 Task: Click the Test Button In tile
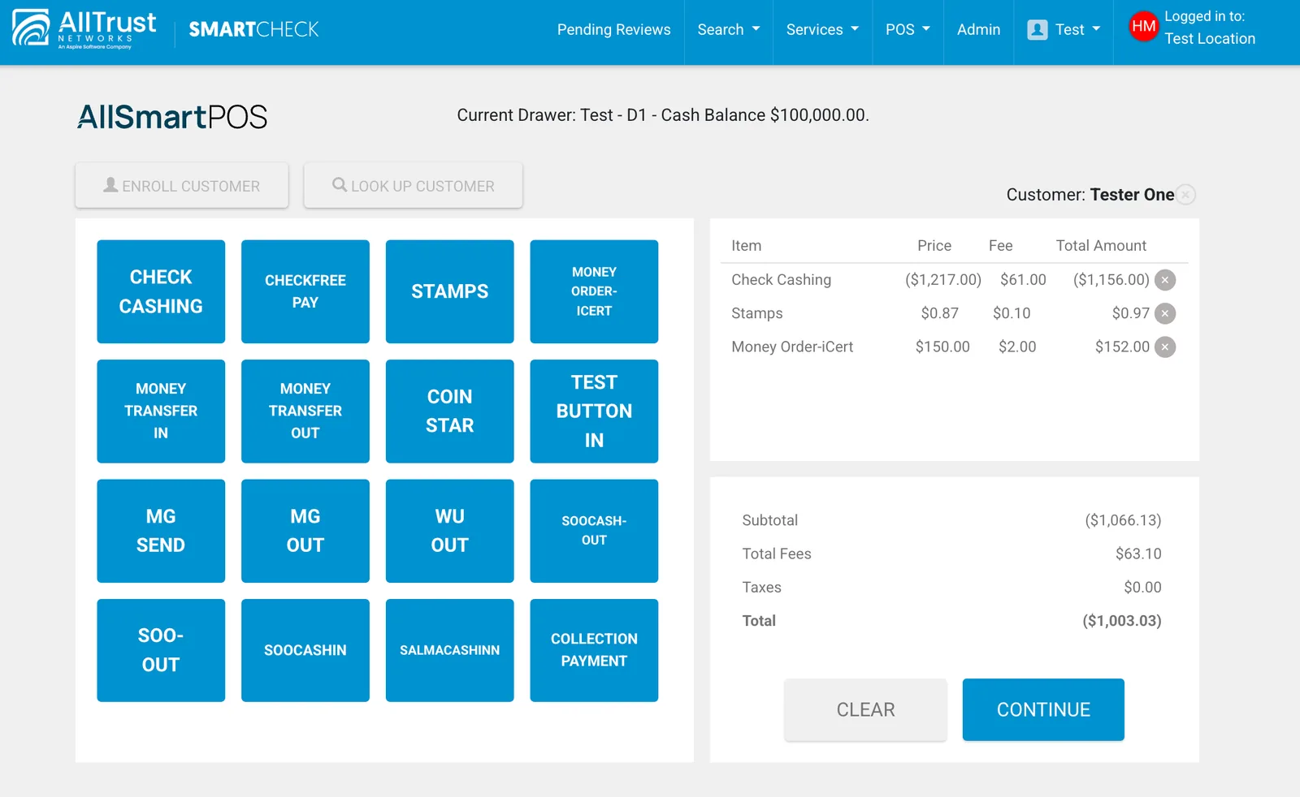point(594,411)
